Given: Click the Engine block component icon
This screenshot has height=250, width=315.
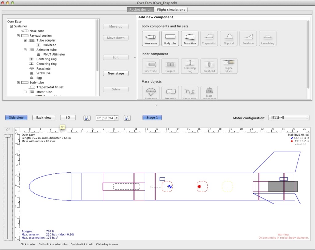Looking at the screenshot, I should [x=229, y=66].
